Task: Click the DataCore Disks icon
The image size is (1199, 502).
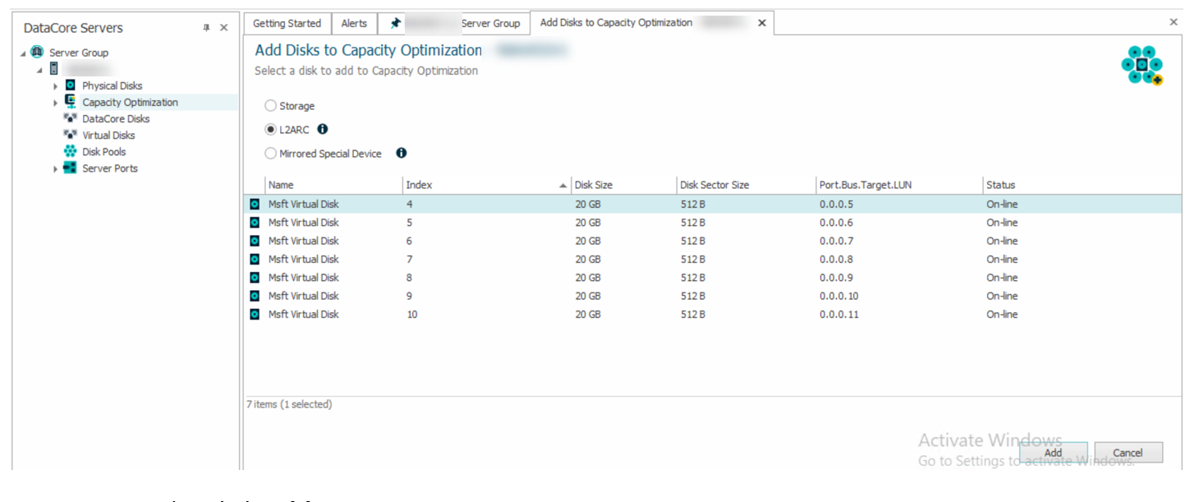Action: pos(71,118)
